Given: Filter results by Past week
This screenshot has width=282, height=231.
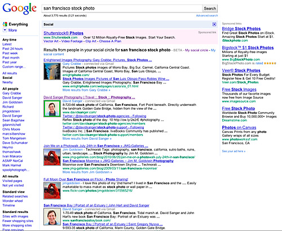Looking at the screenshot, I should tap(10, 53).
